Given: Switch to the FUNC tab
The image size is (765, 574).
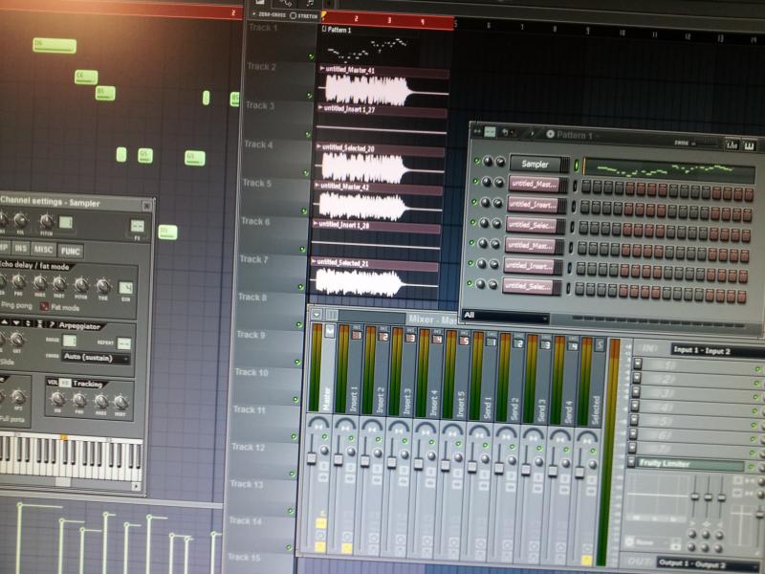Looking at the screenshot, I should coord(70,251).
